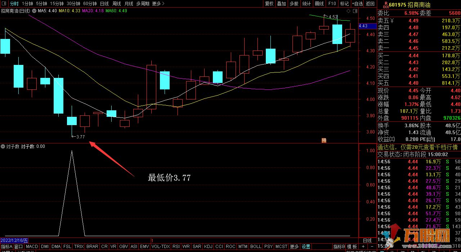This screenshot has width=461, height=252.
Task: Select the 60分钟 period tab
Action: pos(90,4)
